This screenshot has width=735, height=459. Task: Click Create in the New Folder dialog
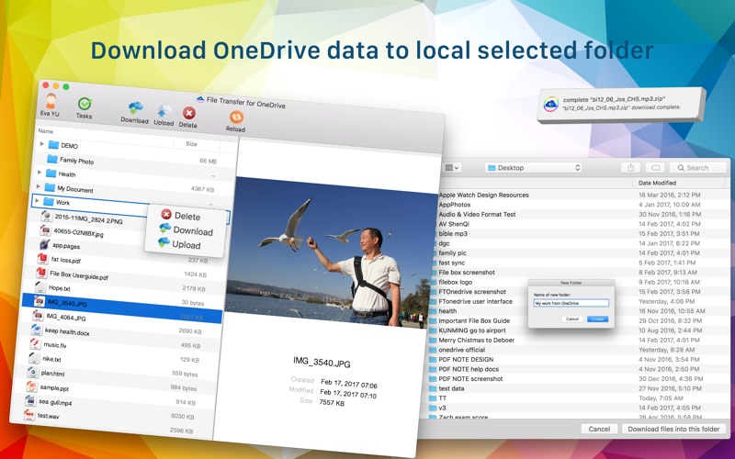tap(598, 319)
